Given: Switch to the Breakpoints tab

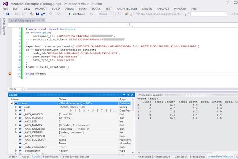Looking at the screenshot, I should pos(197,156).
